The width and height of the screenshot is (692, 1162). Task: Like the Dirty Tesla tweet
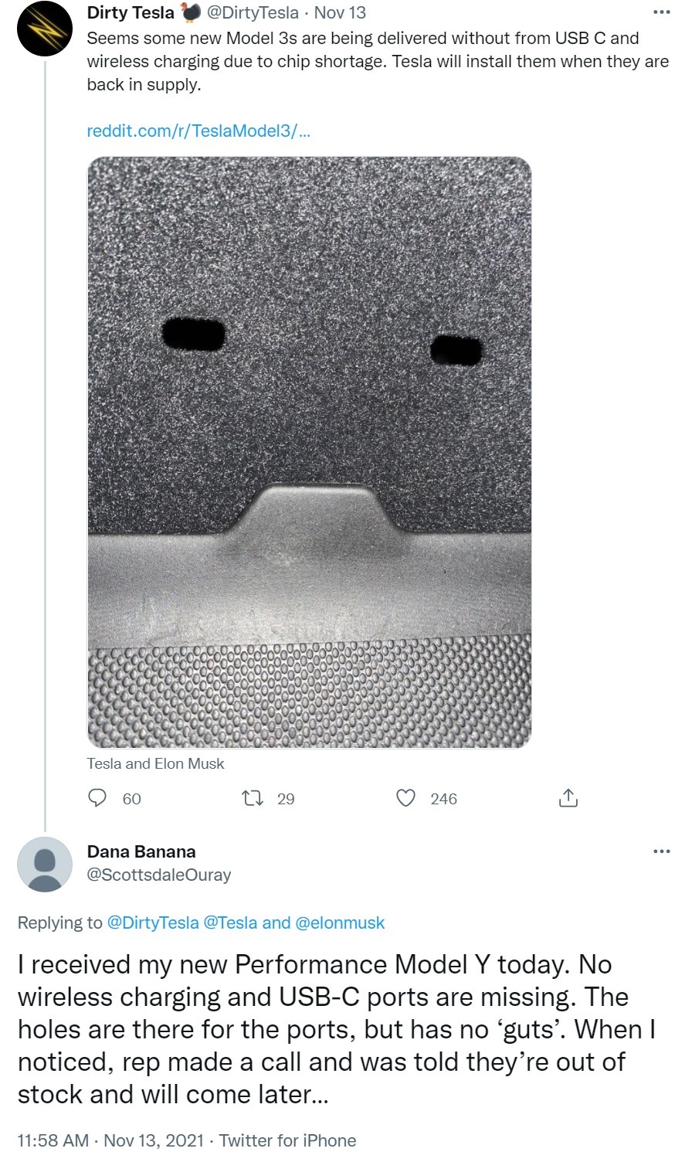406,798
